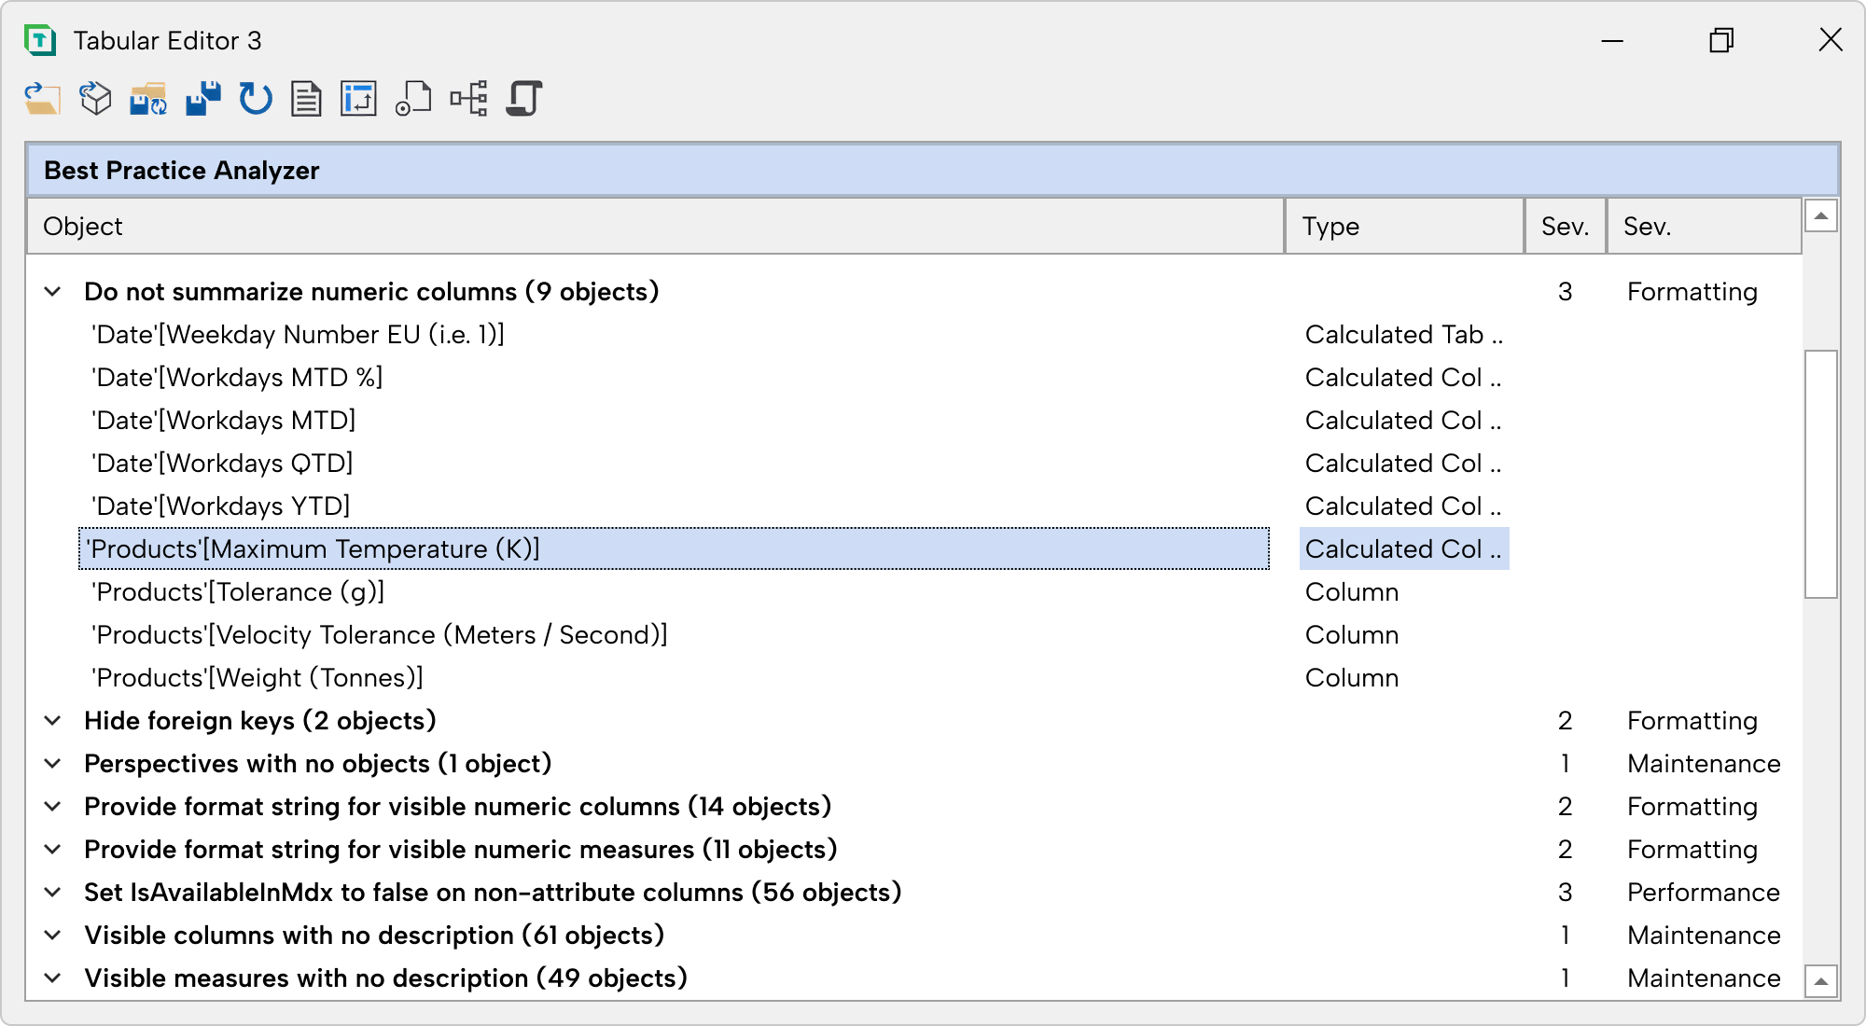Image resolution: width=1866 pixels, height=1026 pixels.
Task: Click the scroll arrow at bottom of scrollbar
Action: (1820, 981)
